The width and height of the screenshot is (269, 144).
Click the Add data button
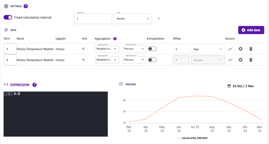pos(251,30)
